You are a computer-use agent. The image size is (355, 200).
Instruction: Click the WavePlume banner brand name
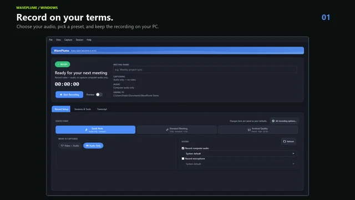[62, 51]
